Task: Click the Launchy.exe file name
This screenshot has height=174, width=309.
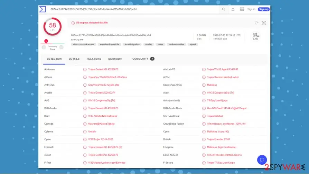Action: [77, 40]
